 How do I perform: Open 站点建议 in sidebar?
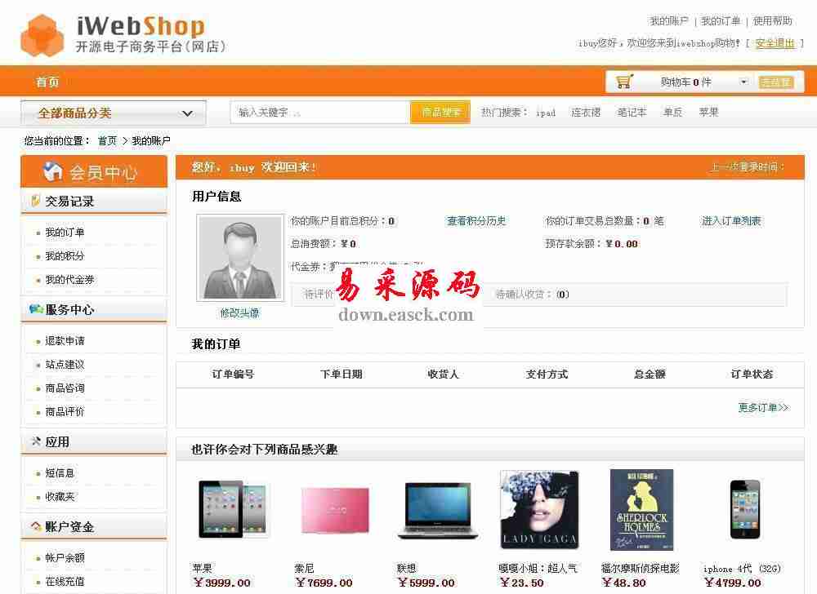coord(65,365)
